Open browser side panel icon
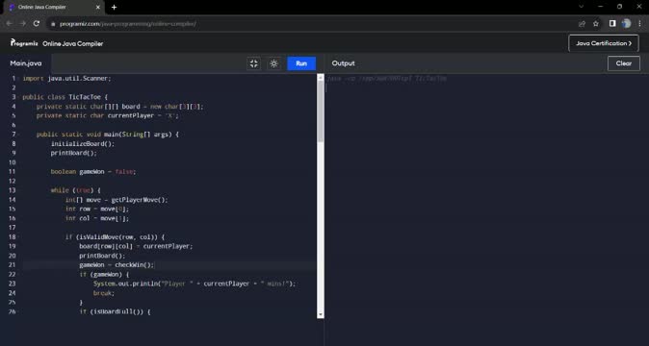Screen dimensions: 649x346 (612, 23)
